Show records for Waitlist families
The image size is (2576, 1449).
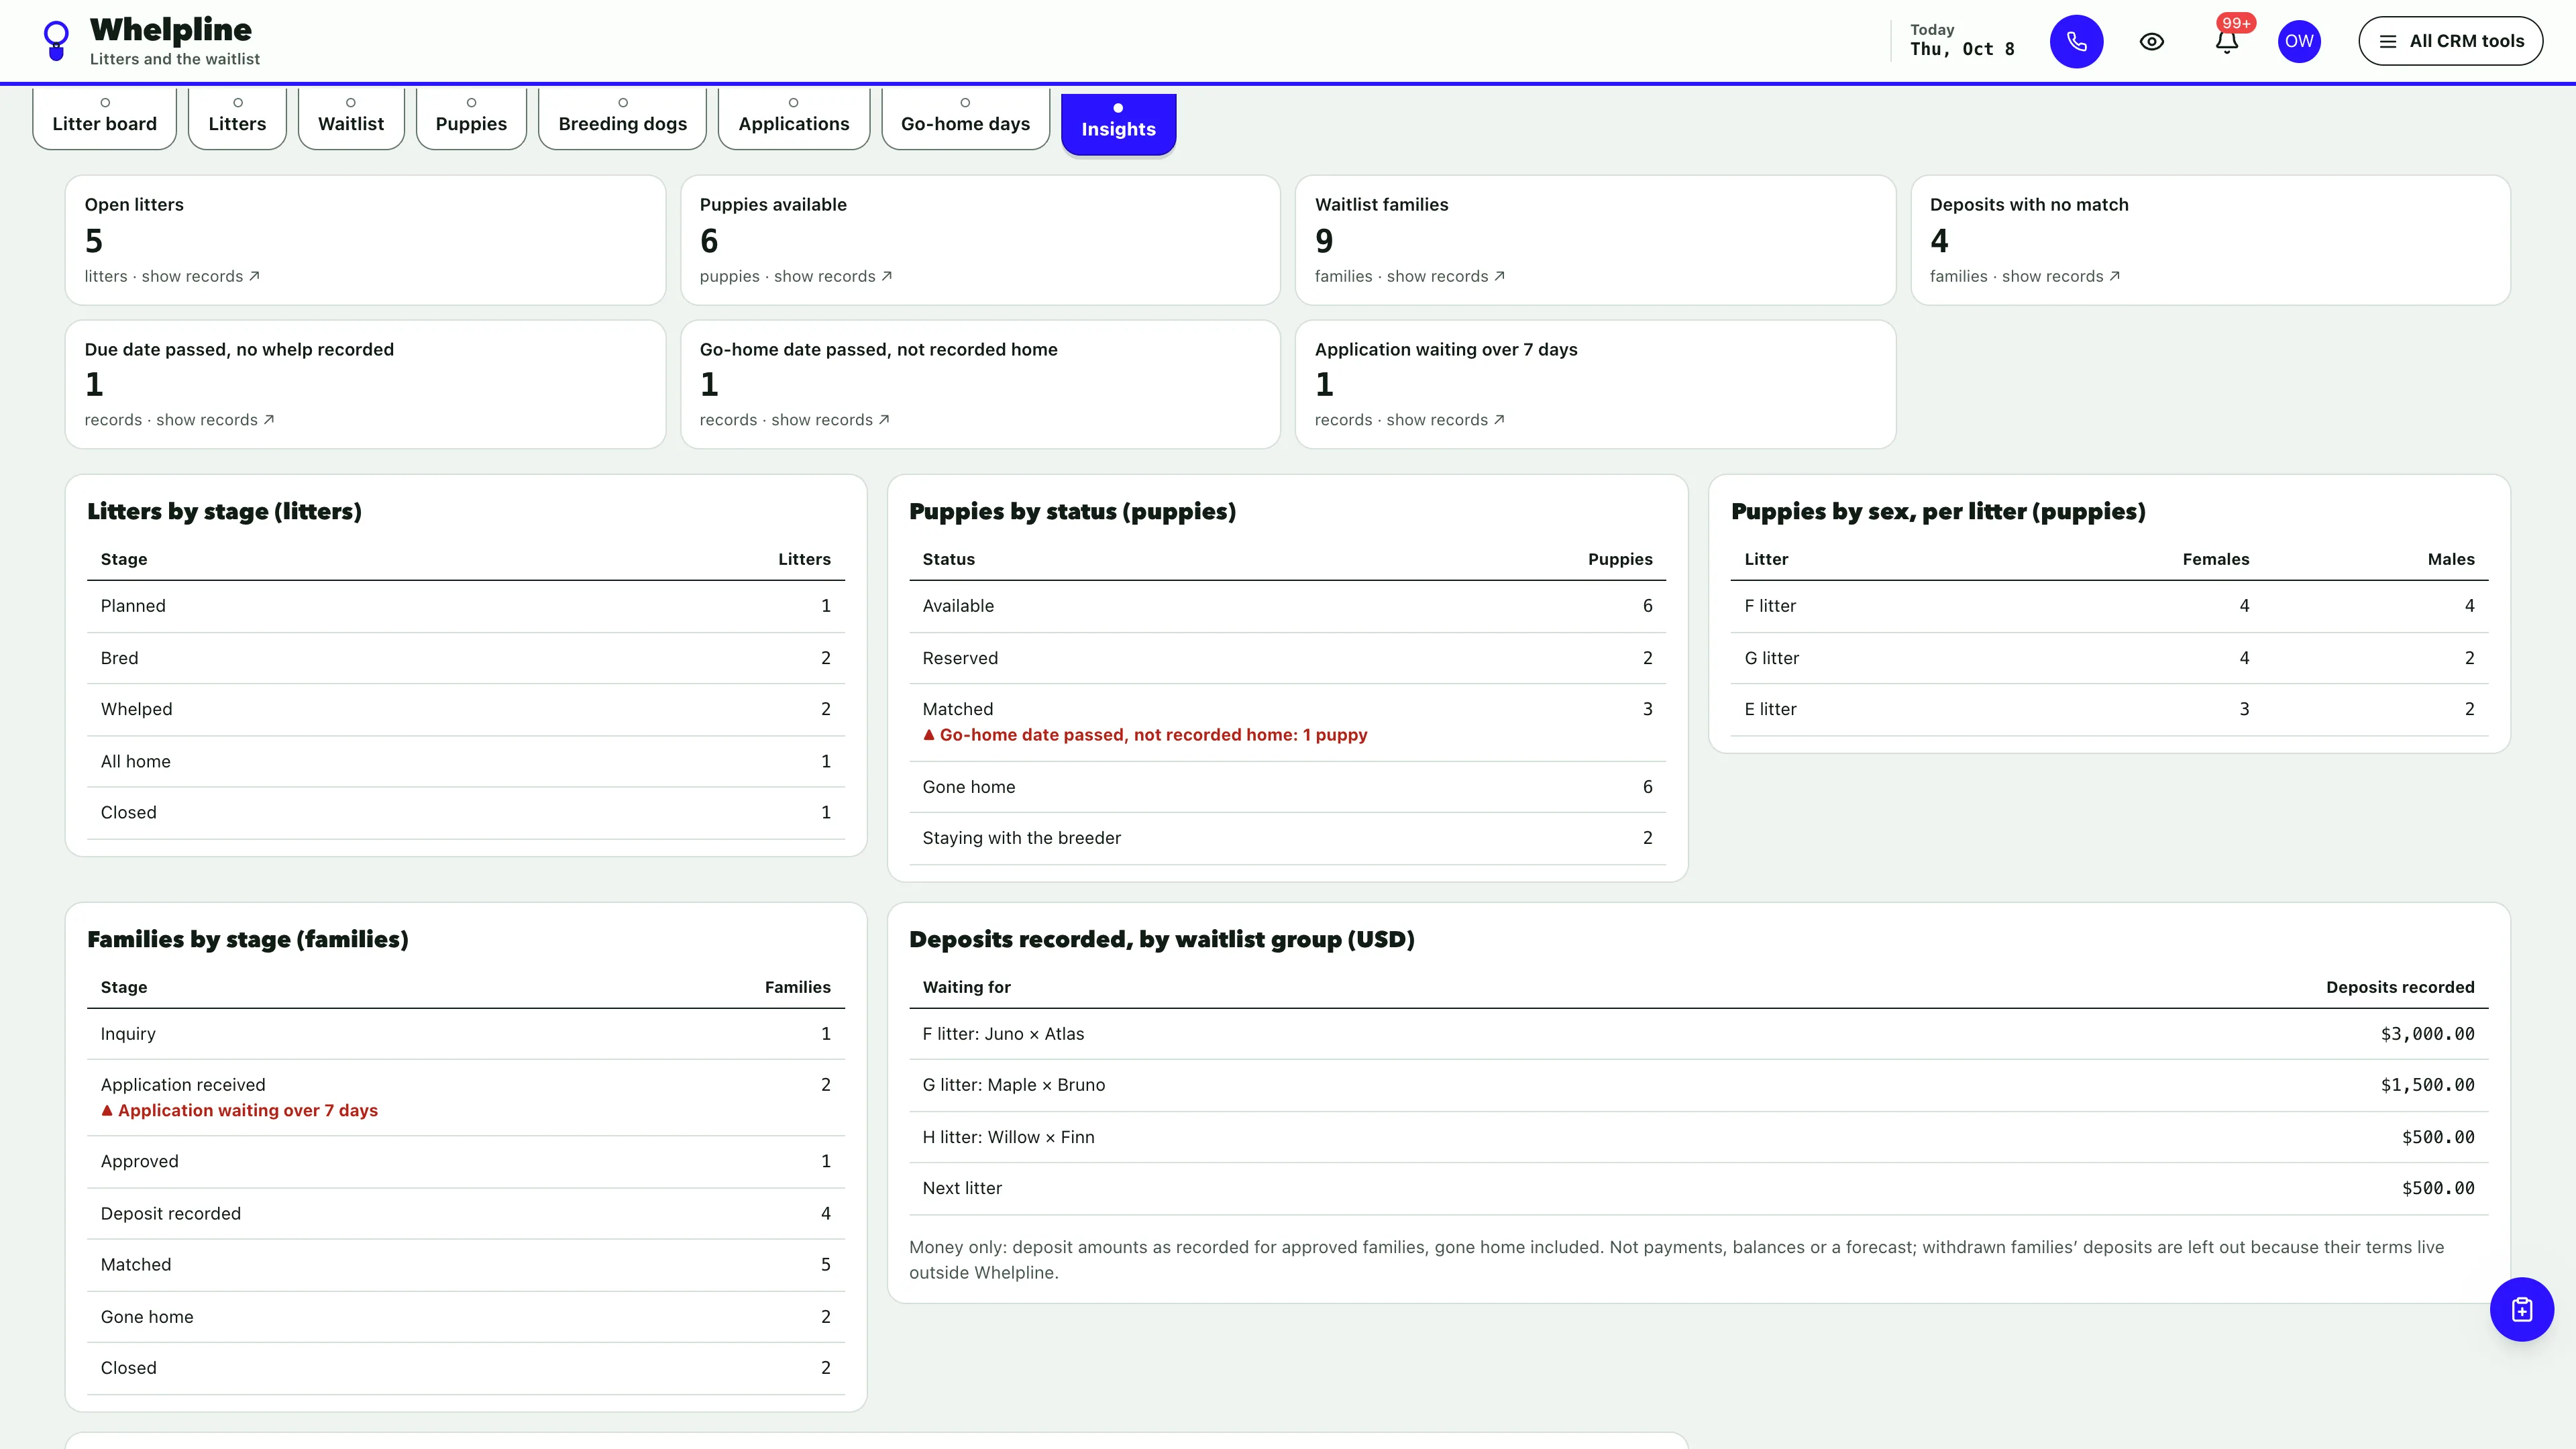tap(1445, 276)
